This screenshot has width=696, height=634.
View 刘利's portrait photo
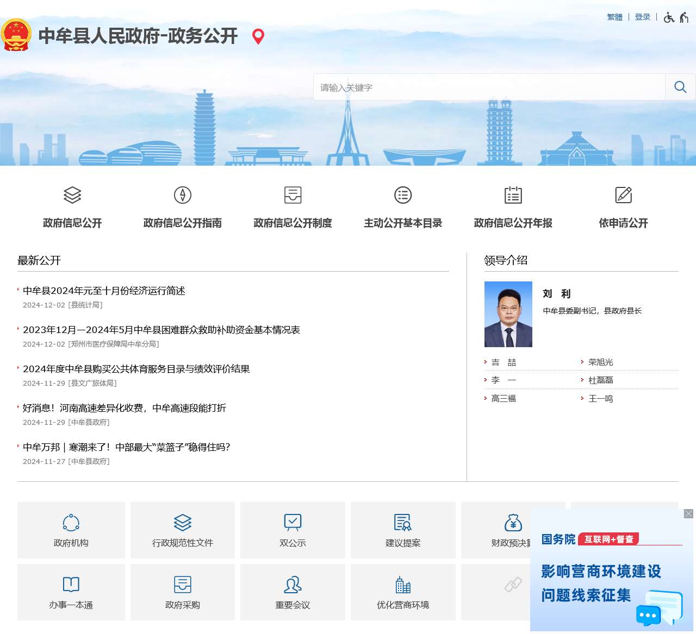[x=508, y=313]
